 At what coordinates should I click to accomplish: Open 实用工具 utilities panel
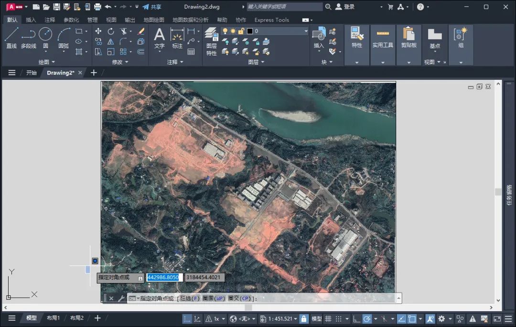click(x=383, y=38)
